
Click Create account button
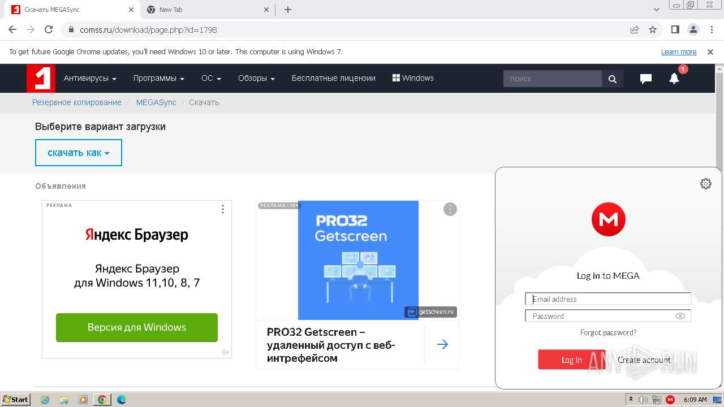click(644, 360)
